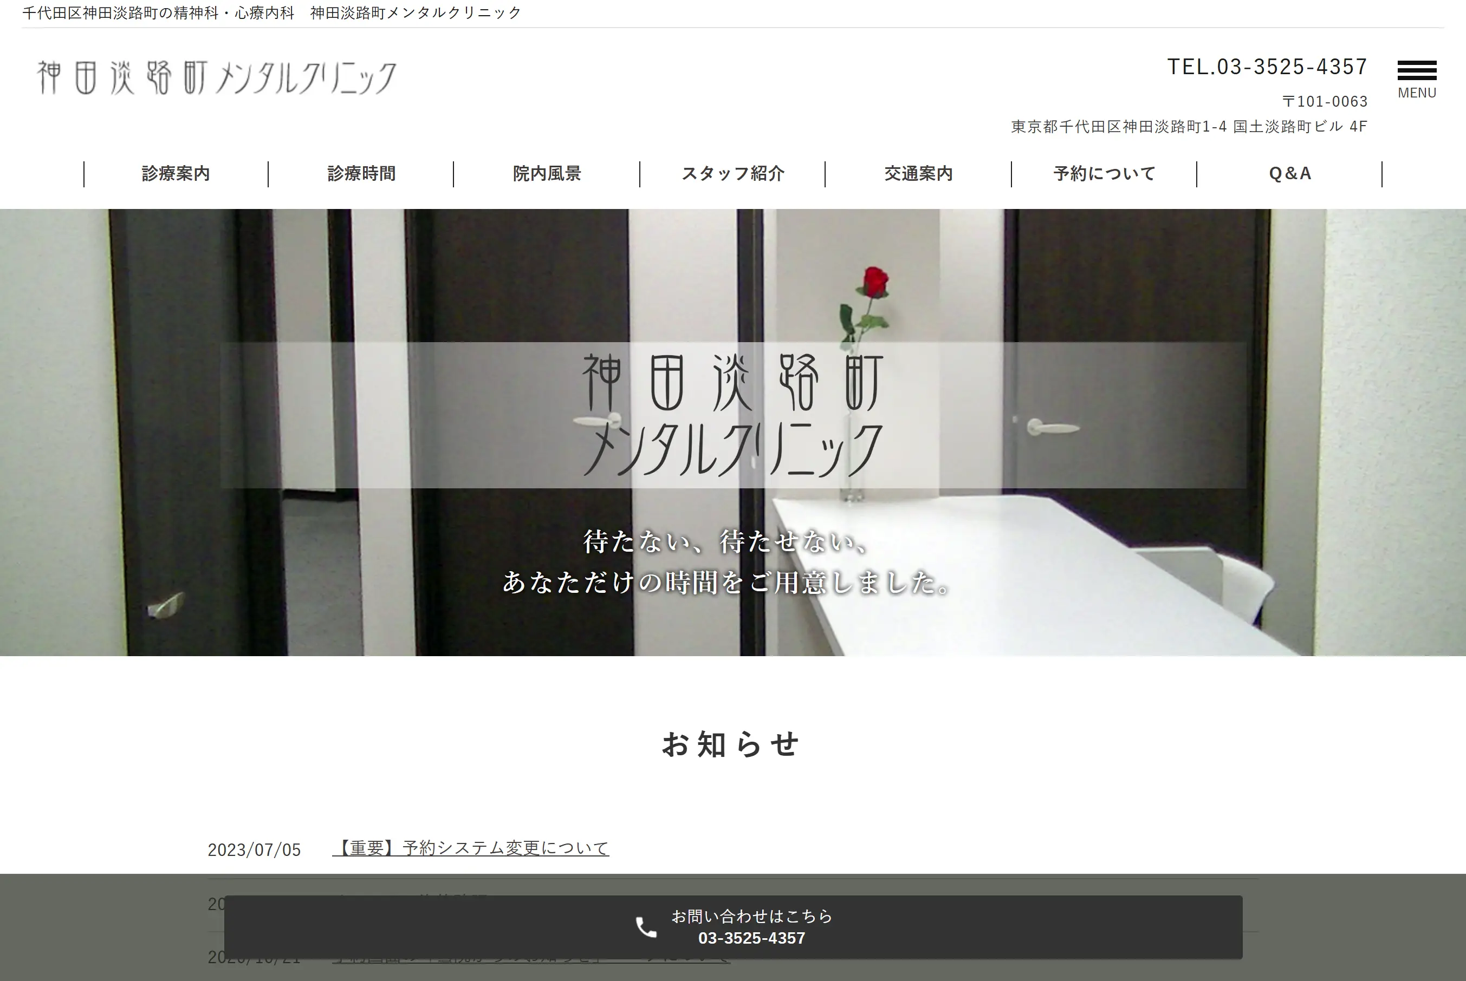Open the Q&A navigation item
The image size is (1466, 981).
[x=1289, y=173]
